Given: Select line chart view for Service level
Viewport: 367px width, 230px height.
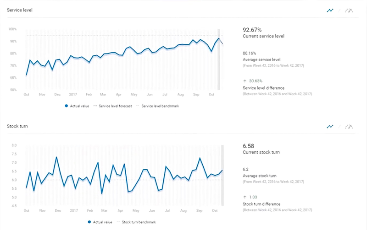Looking at the screenshot, I should coord(329,11).
